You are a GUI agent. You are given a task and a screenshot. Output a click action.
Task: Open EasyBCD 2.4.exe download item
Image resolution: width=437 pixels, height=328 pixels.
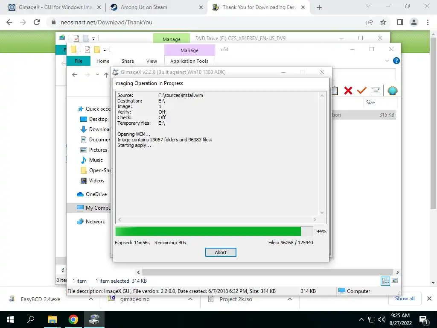(x=41, y=299)
